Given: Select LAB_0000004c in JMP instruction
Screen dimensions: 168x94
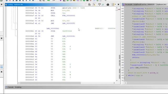Looking at the screenshot, I should click(69, 36).
